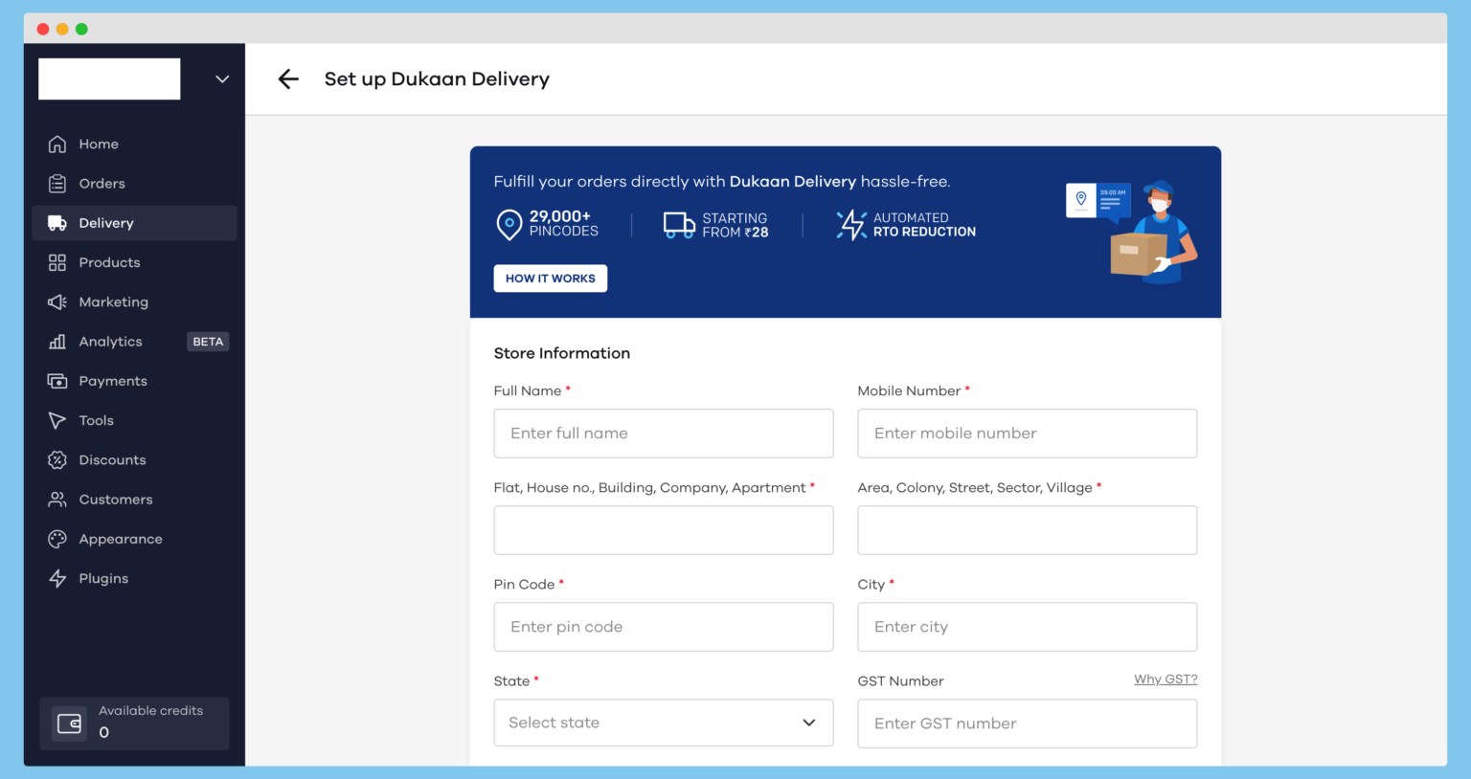Open the Marketing menu item
This screenshot has height=779, width=1471.
click(x=134, y=301)
